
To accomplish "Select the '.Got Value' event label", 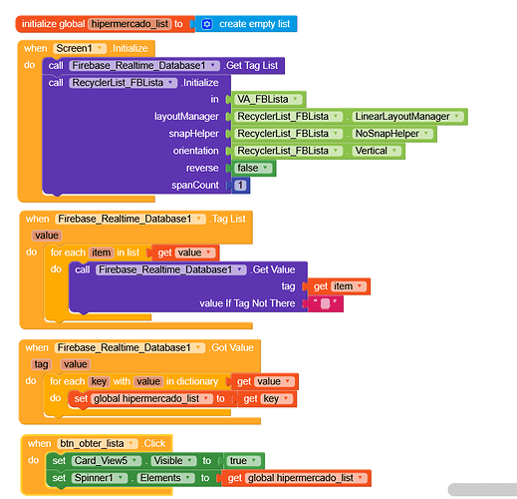I will click(231, 348).
